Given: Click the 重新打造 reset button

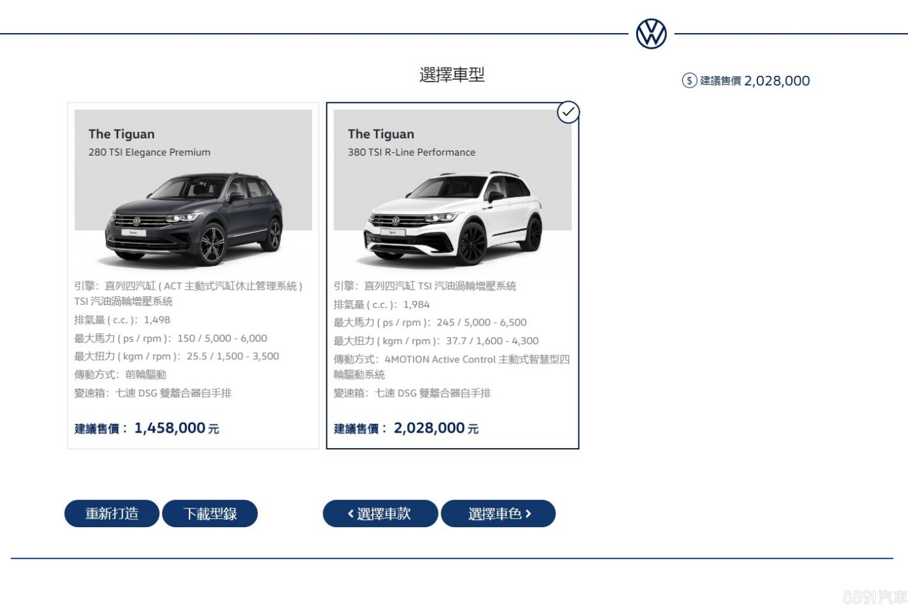Looking at the screenshot, I should point(112,514).
